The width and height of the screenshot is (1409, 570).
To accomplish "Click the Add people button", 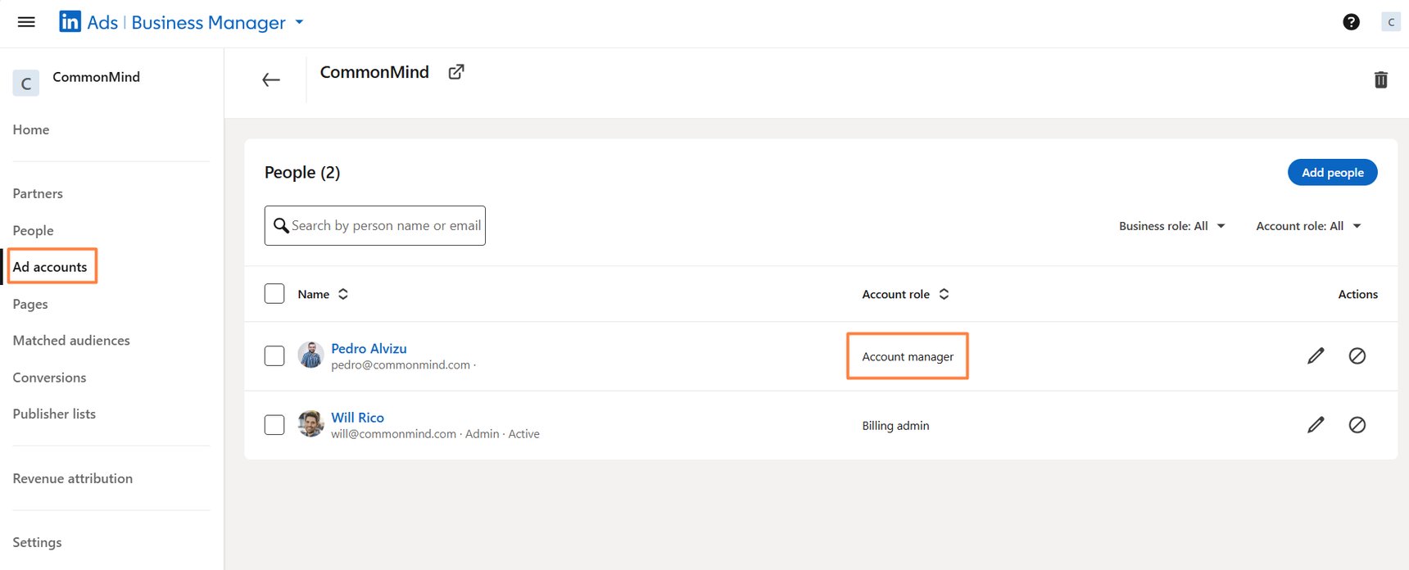I will (1332, 172).
